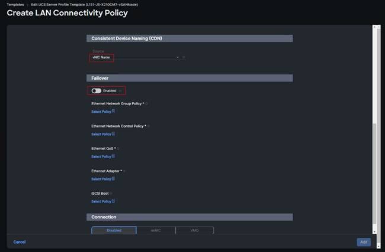Image resolution: width=385 pixels, height=252 pixels.
Task: Click info icon beside Ethernet QoS label
Action: tap(118, 149)
